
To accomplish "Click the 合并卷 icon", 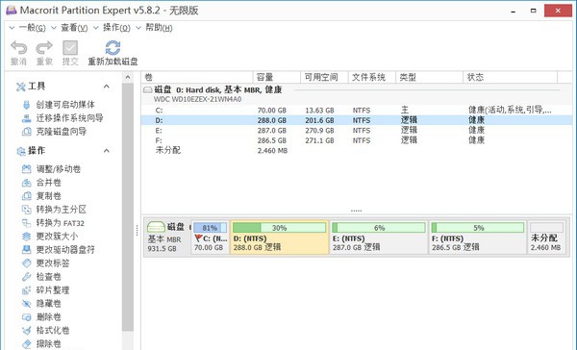I will click(27, 183).
